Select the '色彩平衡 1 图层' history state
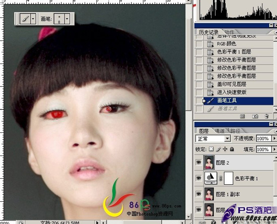 pyautogui.click(x=238, y=52)
